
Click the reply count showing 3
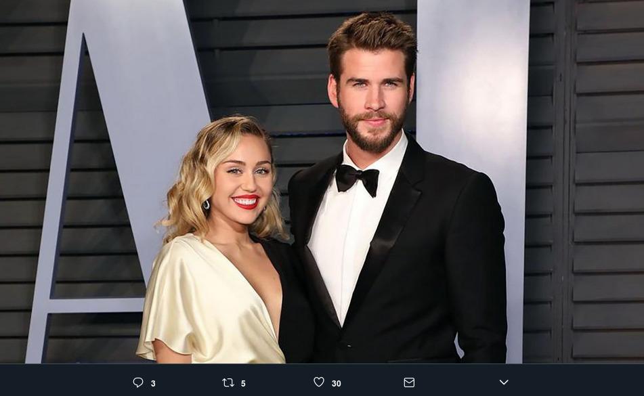pyautogui.click(x=153, y=383)
